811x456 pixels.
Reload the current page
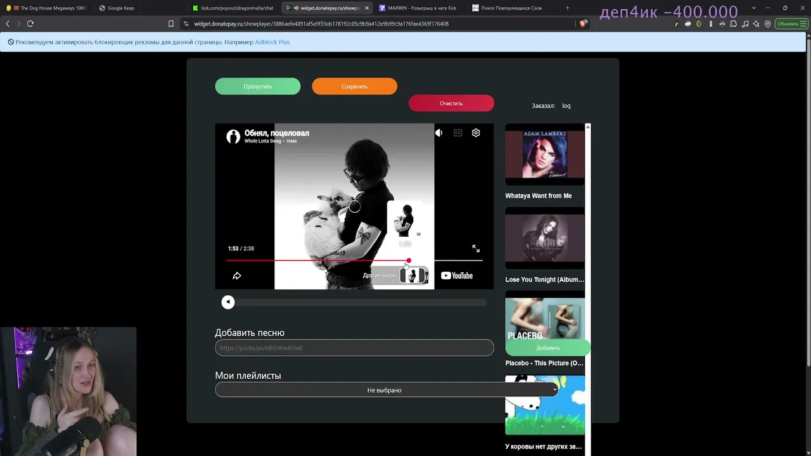point(30,23)
